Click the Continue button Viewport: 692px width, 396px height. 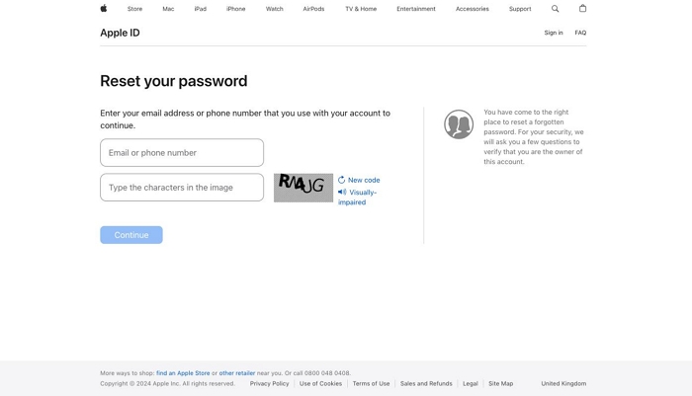[x=131, y=235]
